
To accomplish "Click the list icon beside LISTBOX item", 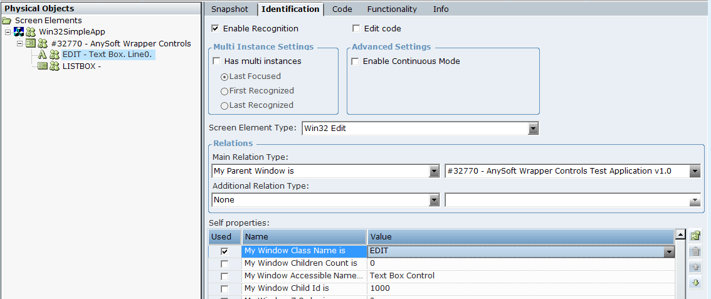I will [43, 66].
